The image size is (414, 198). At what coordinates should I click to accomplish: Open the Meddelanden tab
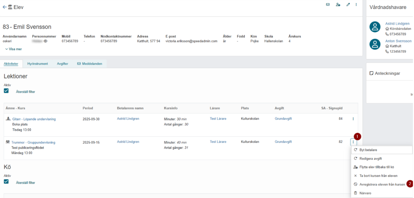[x=90, y=64]
